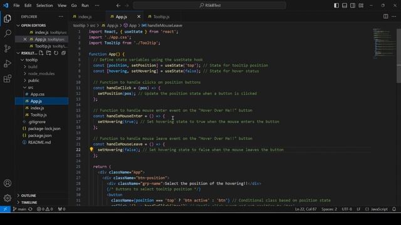Open README.md in the file tree
The height and width of the screenshot is (225, 401).
42,142
